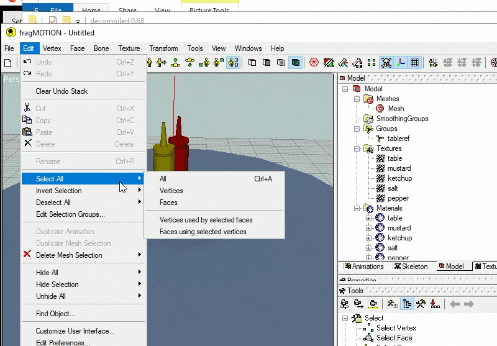Click the yellow figure with right arrow icon
Screen dimensions: 497x346
tap(162, 62)
